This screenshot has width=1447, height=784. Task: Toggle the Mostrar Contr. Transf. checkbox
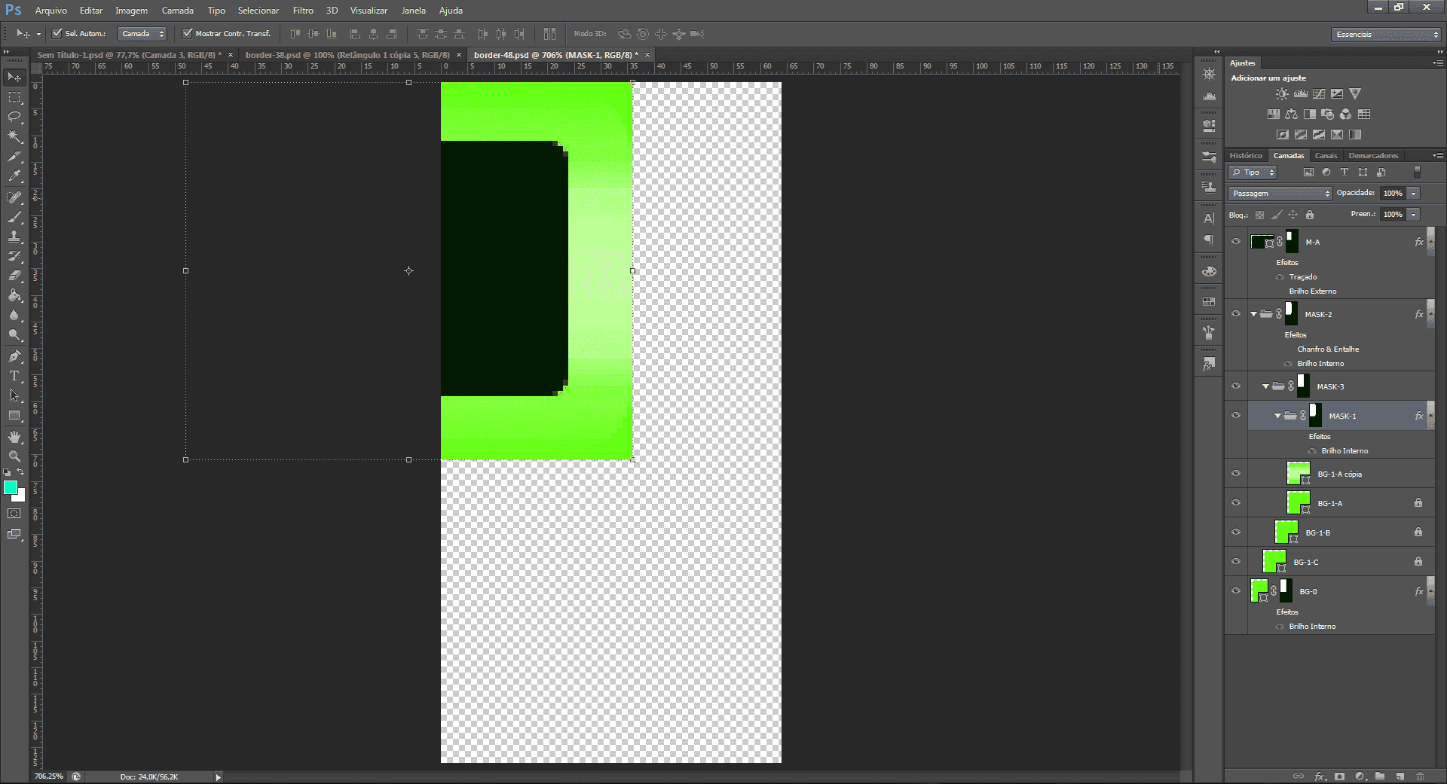(188, 33)
